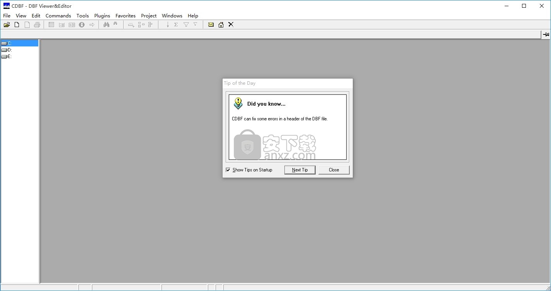This screenshot has width=551, height=291.
Task: Open the Tools menu
Action: point(83,16)
